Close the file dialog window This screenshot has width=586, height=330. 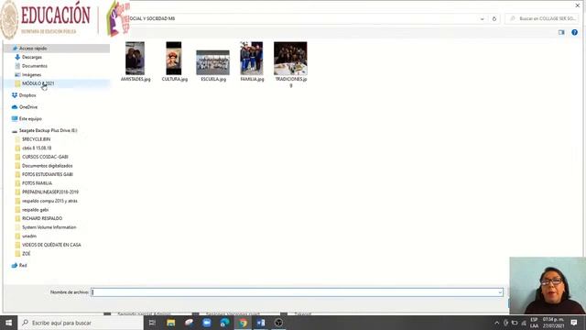(578, 5)
